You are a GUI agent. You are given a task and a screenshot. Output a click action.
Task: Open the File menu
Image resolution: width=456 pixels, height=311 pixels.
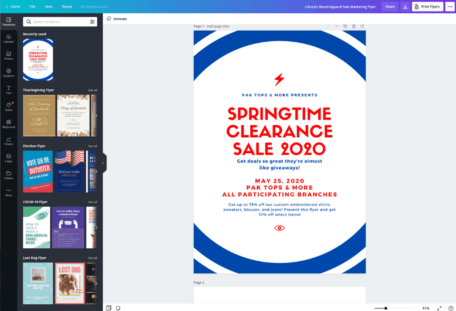pos(32,7)
